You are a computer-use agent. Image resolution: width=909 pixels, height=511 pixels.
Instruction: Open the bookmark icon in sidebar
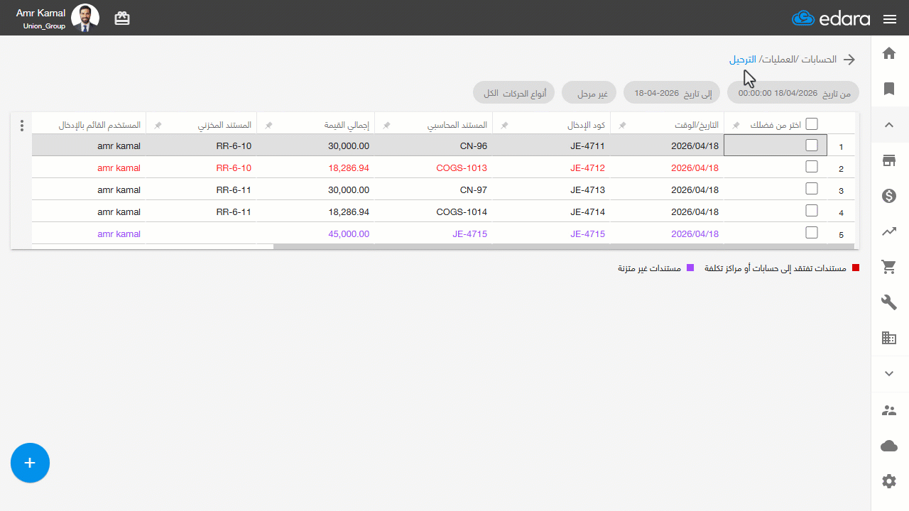(x=889, y=89)
